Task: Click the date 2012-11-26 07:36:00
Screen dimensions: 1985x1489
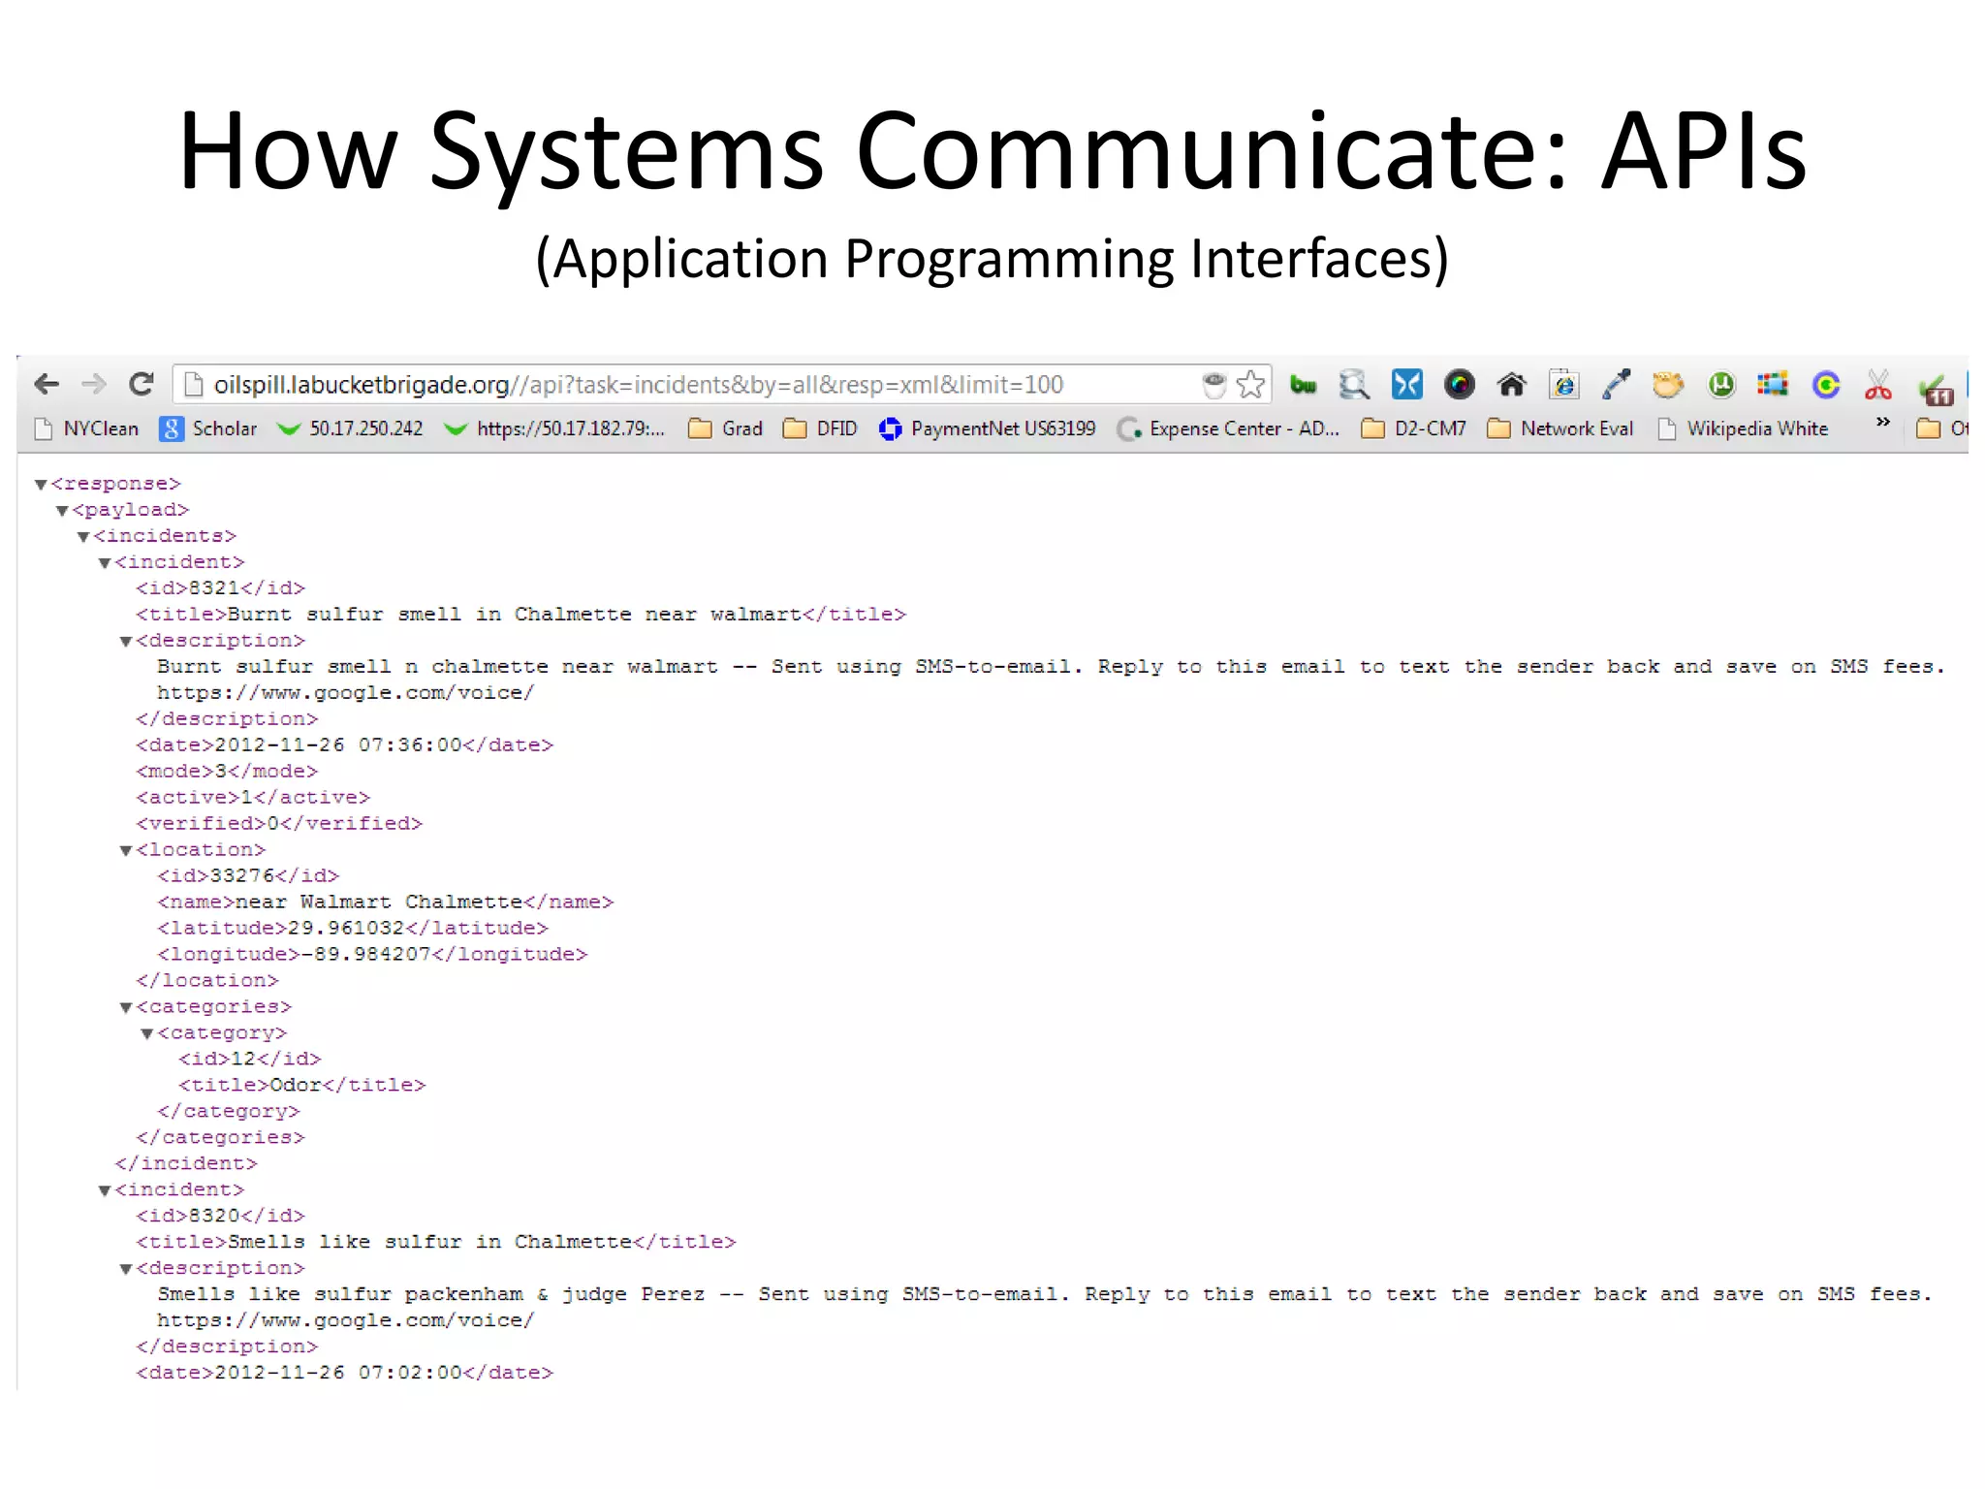Action: 338,744
